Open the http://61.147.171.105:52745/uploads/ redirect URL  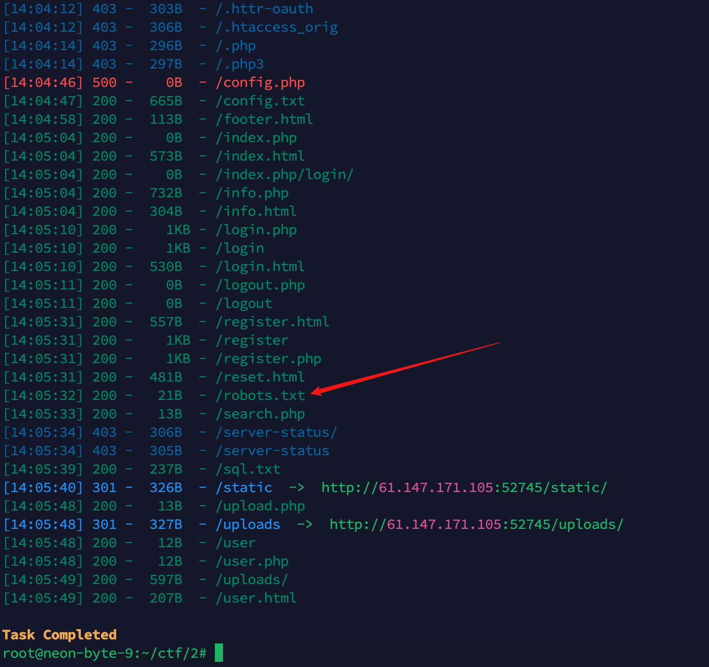pyautogui.click(x=476, y=524)
